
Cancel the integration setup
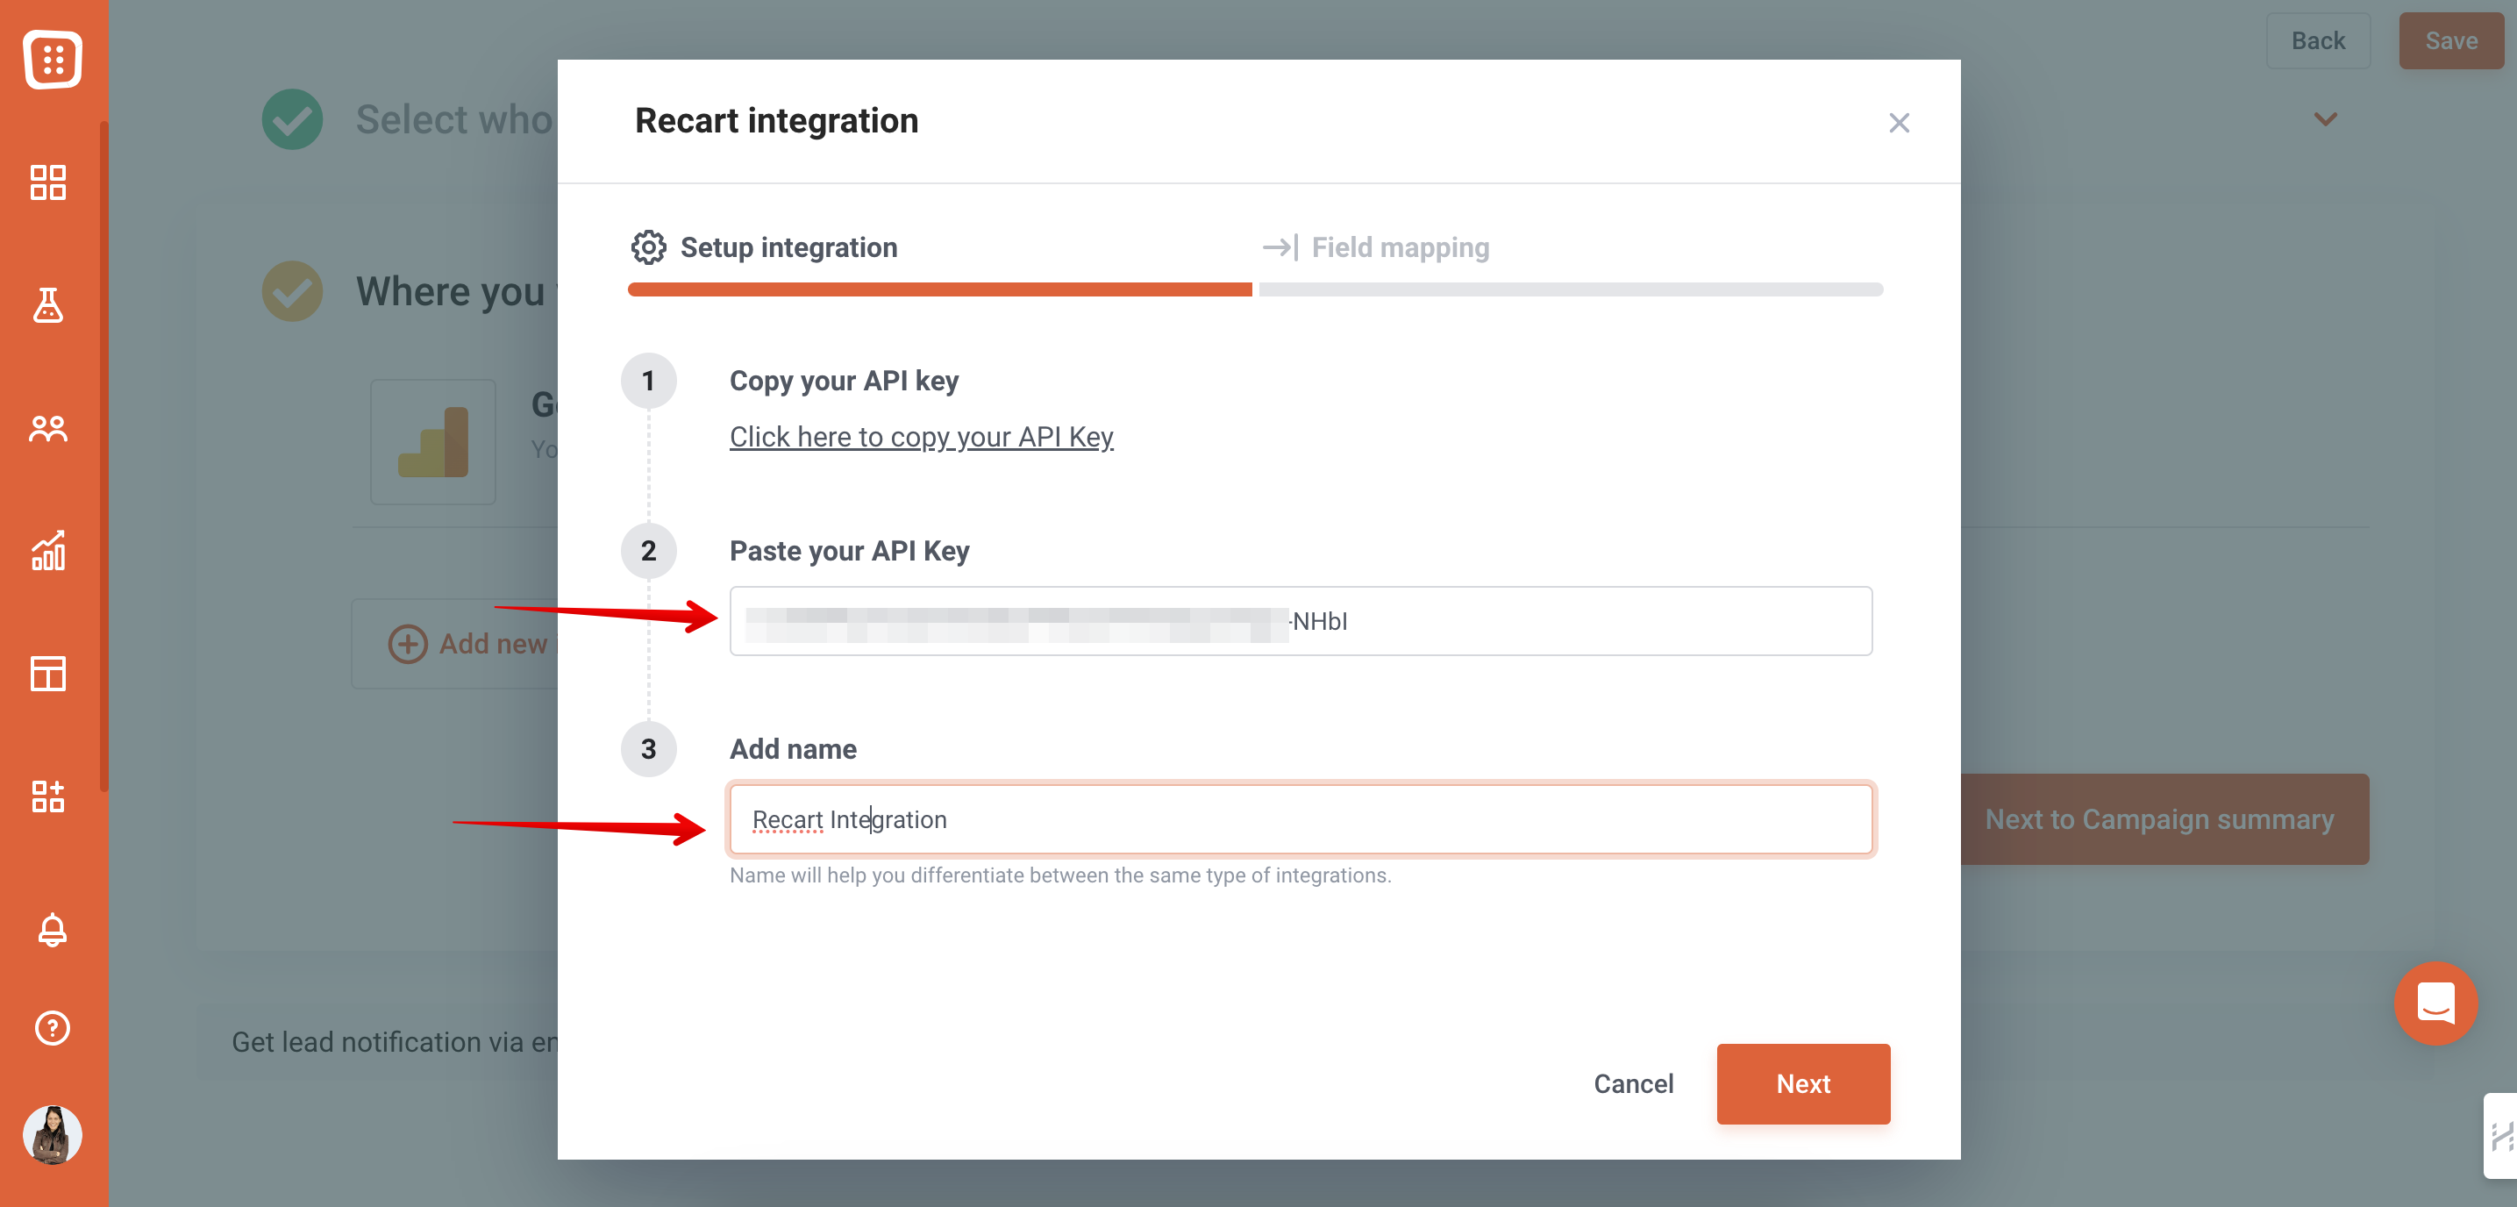[x=1633, y=1083]
